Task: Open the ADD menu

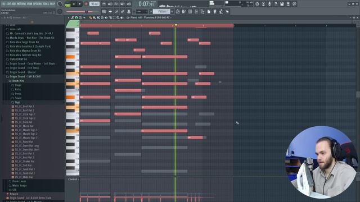Action: click(x=13, y=4)
